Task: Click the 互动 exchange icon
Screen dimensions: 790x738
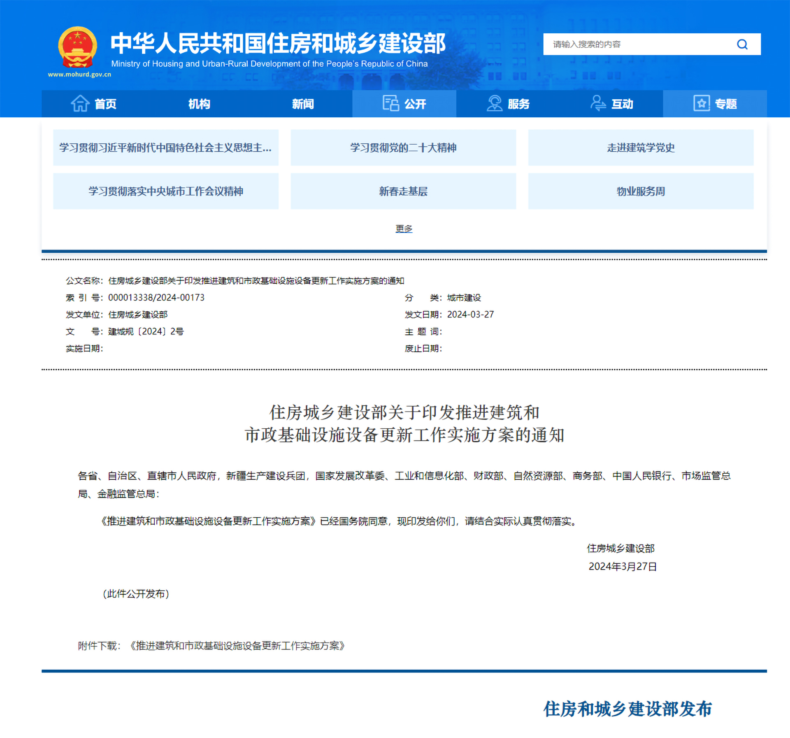Action: pyautogui.click(x=598, y=103)
